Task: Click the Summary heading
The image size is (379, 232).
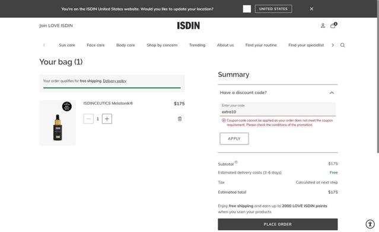Action: point(234,75)
